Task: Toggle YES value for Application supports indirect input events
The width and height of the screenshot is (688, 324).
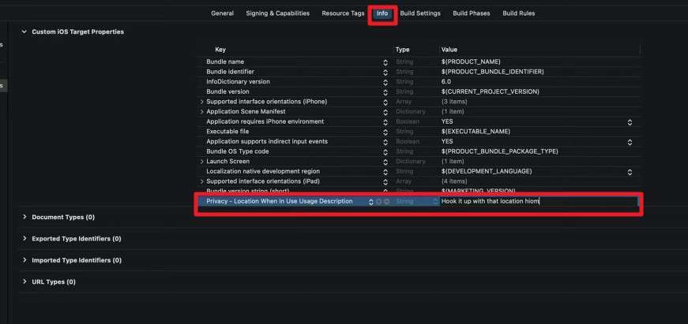Action: (x=630, y=142)
